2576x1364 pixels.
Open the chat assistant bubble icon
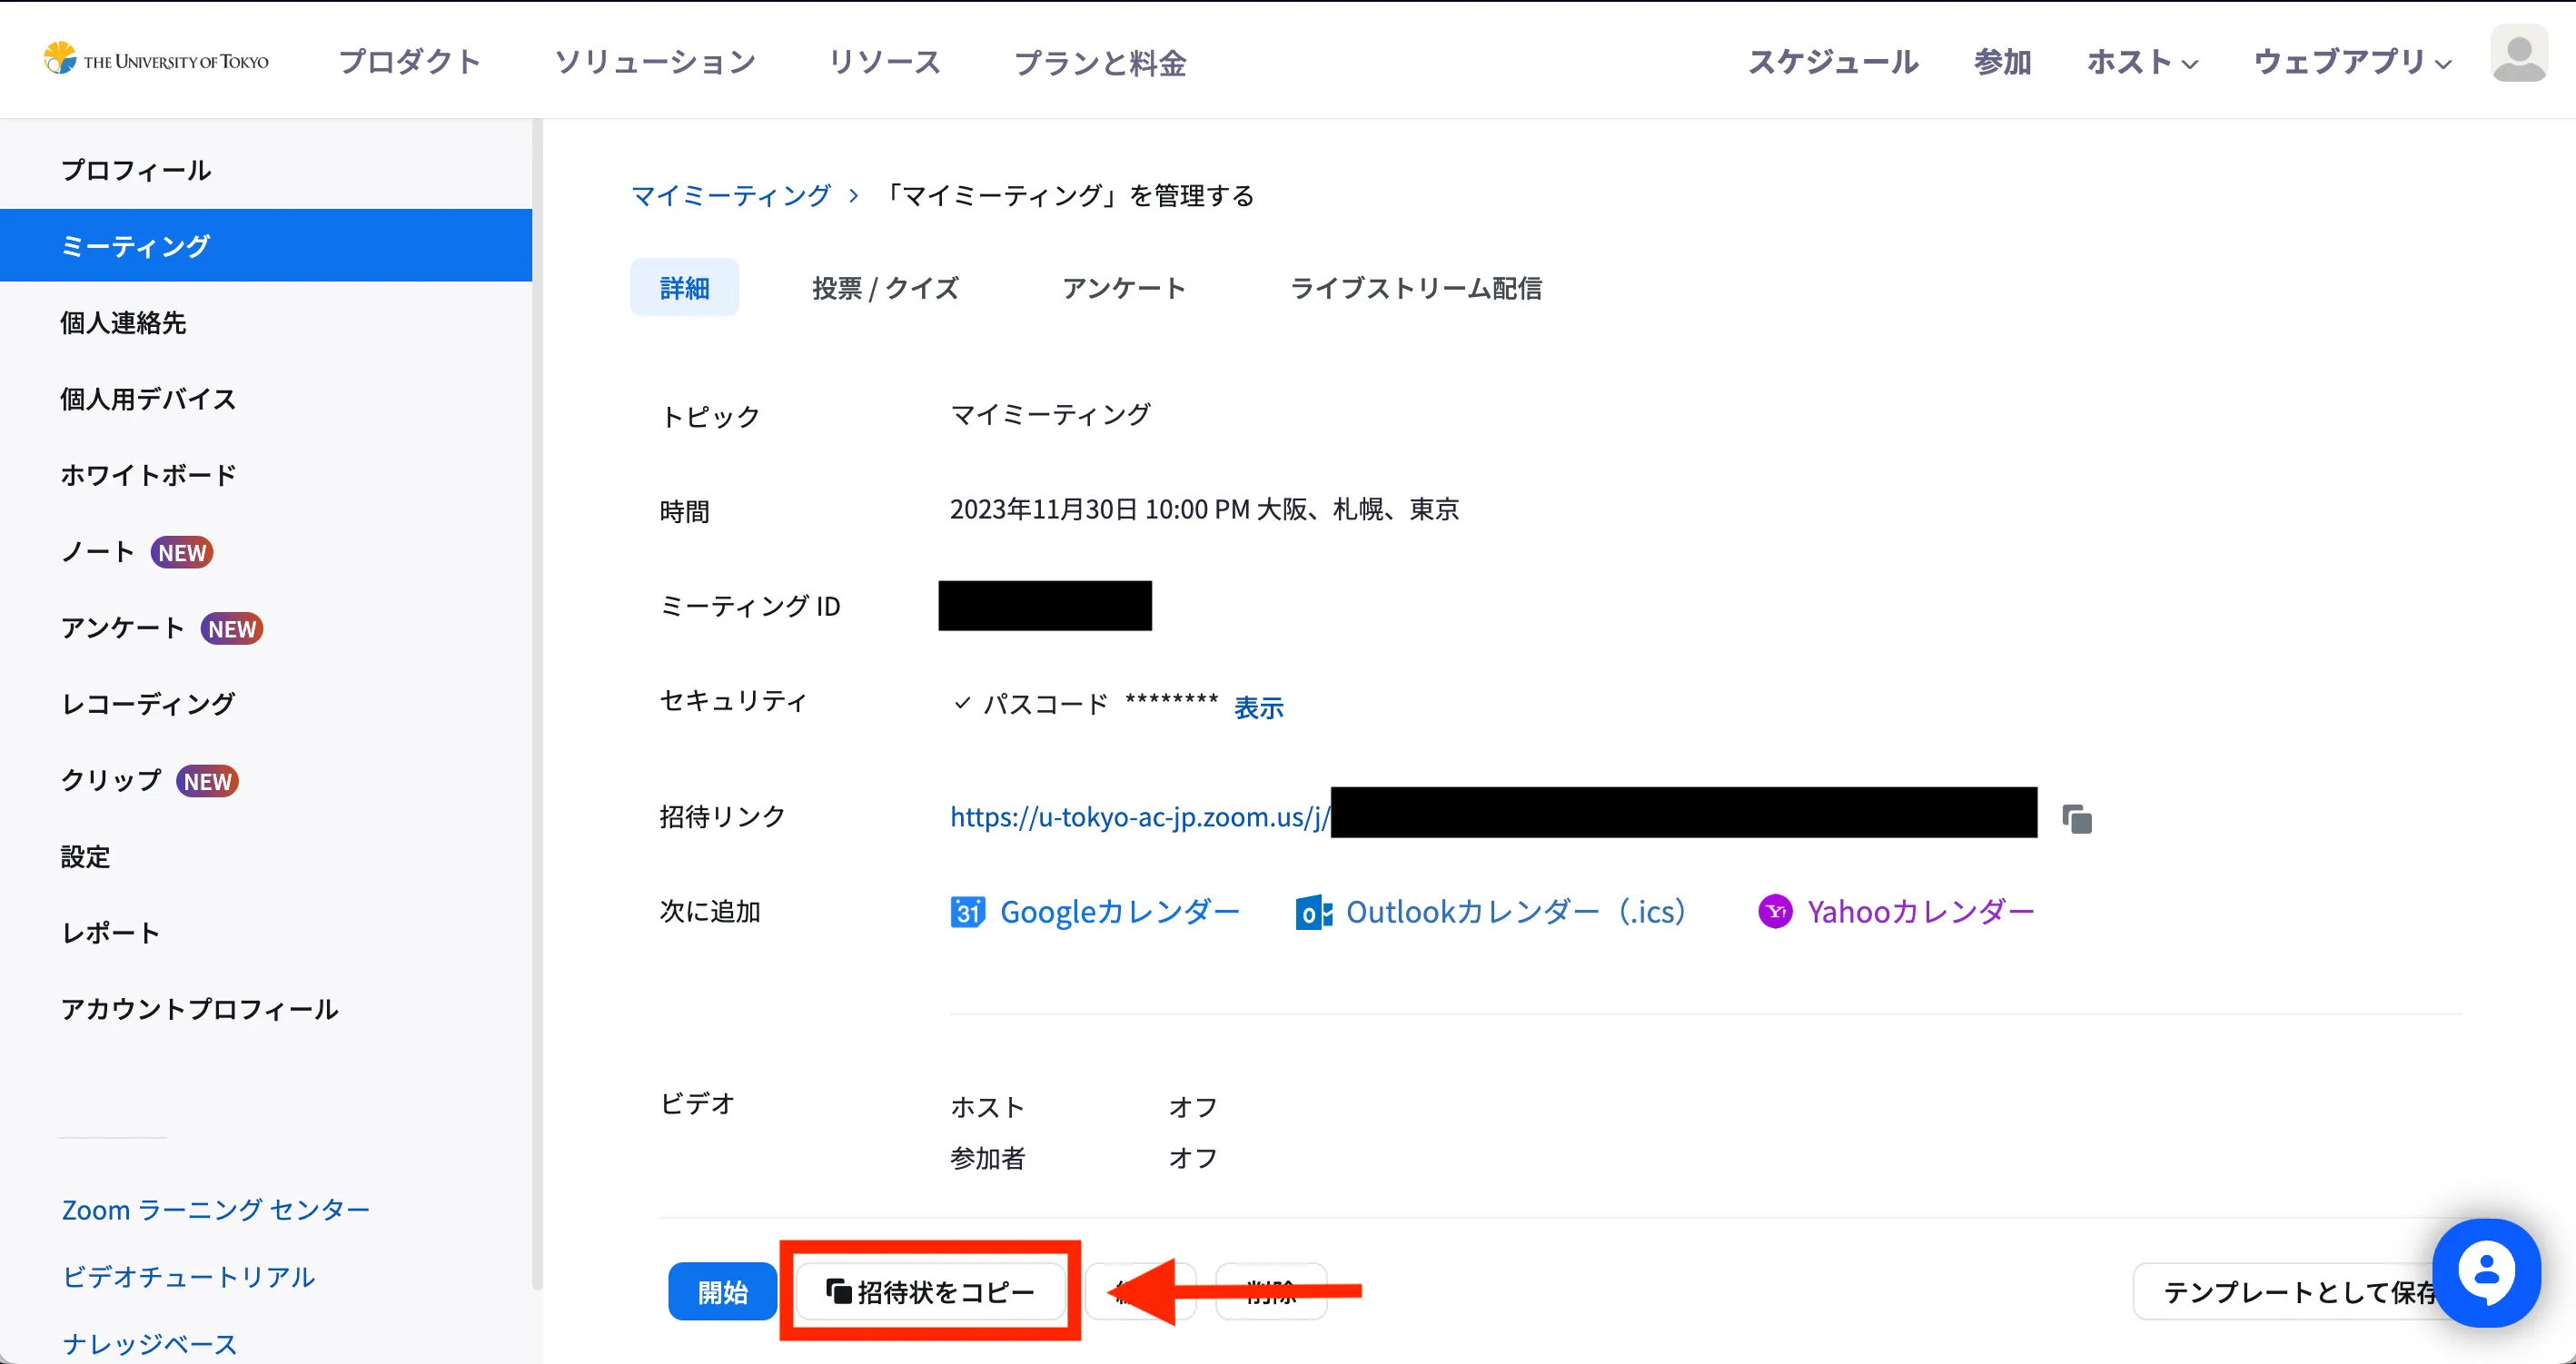pos(2486,1272)
